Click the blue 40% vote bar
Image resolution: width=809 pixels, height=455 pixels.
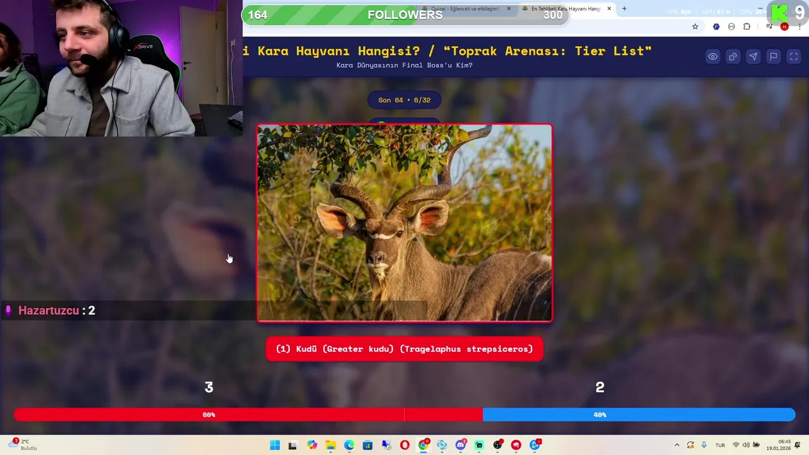[x=639, y=415]
